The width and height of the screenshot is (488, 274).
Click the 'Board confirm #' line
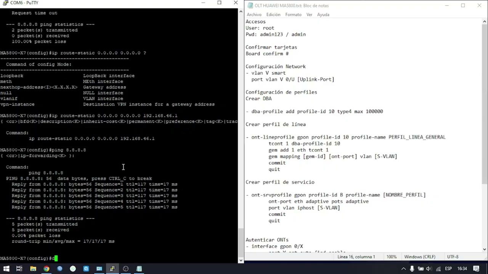pos(267,54)
